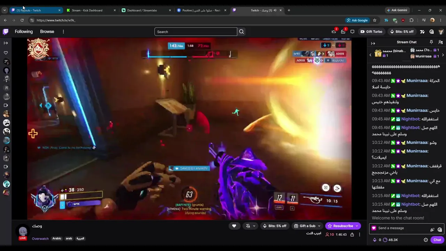Screen dimensions: 446x251
Task: Expand the left followed channels sidebar
Action: tap(6, 43)
